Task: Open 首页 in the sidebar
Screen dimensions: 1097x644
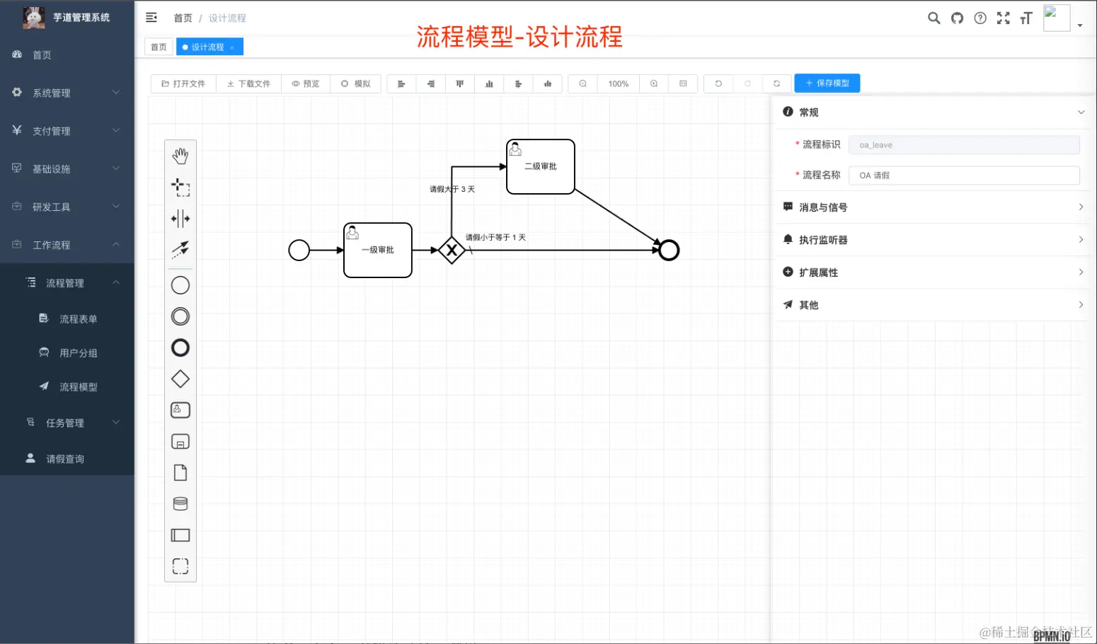Action: point(67,55)
